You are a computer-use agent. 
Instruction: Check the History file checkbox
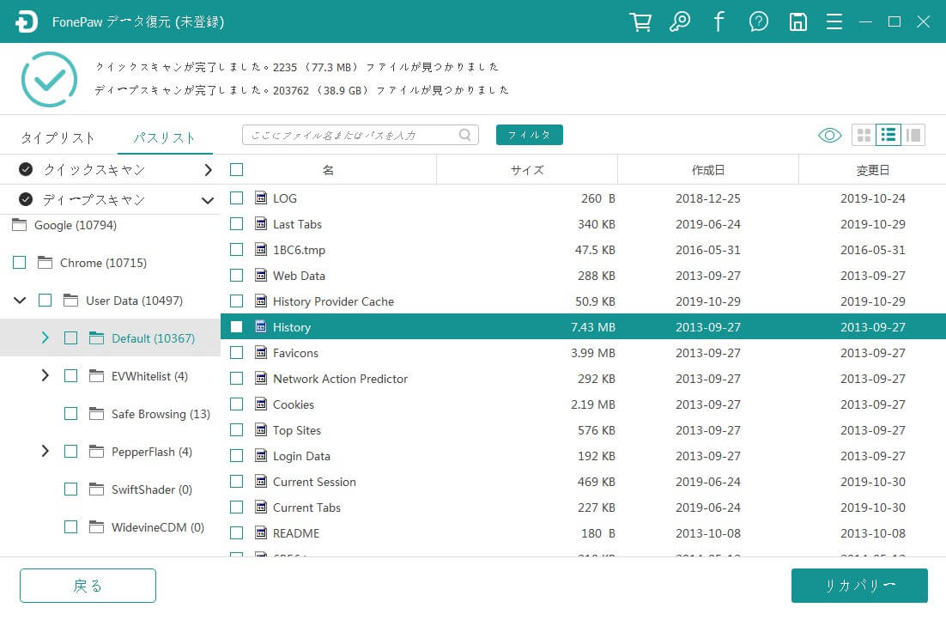pos(237,326)
